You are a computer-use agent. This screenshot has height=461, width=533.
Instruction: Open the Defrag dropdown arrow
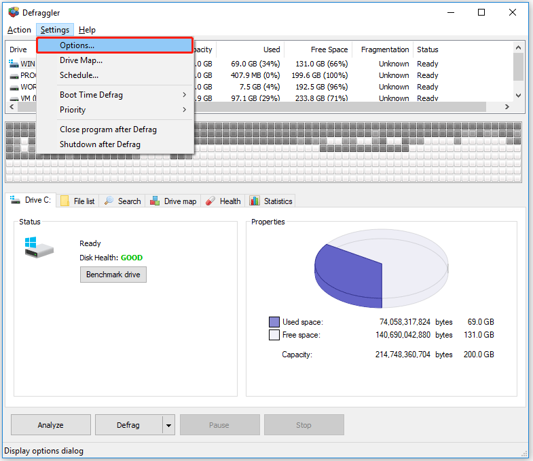point(168,424)
